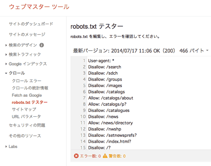211x166 pixels.
Task: Click the info icon beside 検索のデザイン
Action: coord(42,45)
